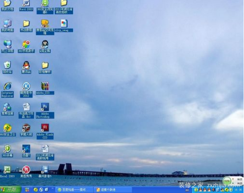Open the My Documents folder icon

click(x=7, y=5)
